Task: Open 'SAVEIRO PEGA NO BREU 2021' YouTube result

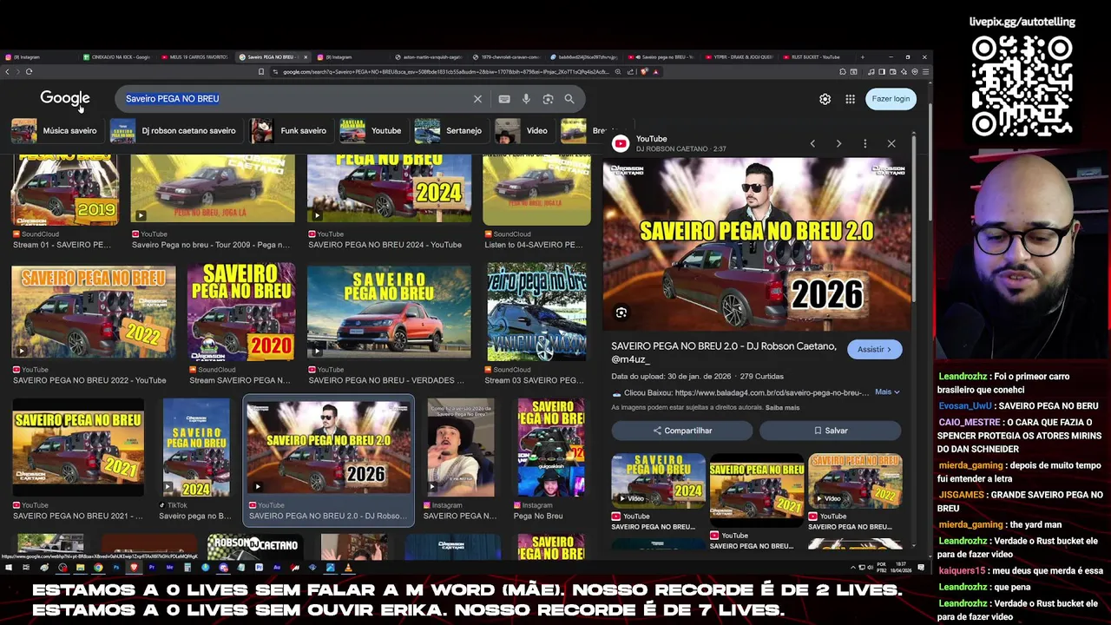Action: coord(78,448)
